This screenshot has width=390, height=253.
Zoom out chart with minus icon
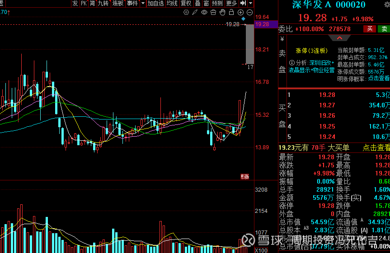[250, 12]
